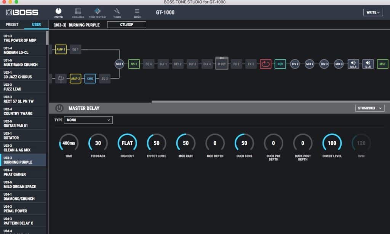Viewport: 390px width, 234px height.
Task: Click the FEEDBACK knob
Action: 98,143
